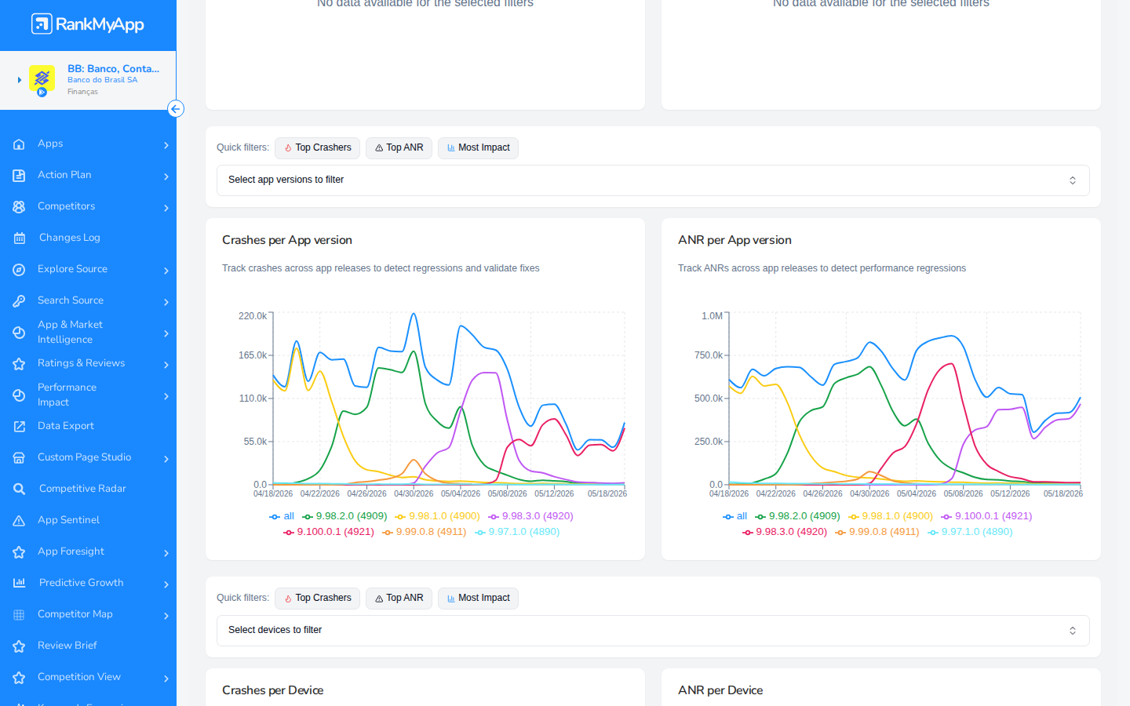The image size is (1130, 706).
Task: Click the Changes Log calendar icon
Action: click(19, 238)
